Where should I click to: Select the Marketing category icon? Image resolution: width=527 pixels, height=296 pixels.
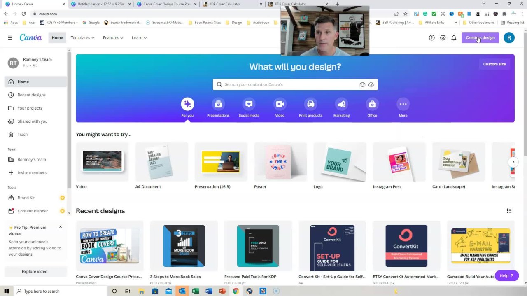341,104
